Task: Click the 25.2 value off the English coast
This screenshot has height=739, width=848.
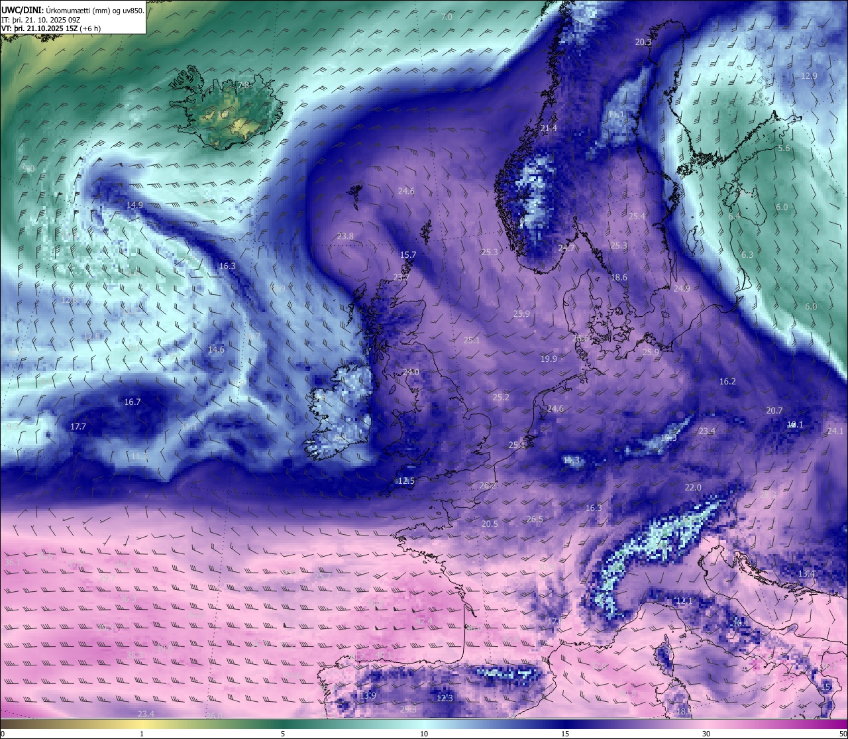Action: coord(501,398)
